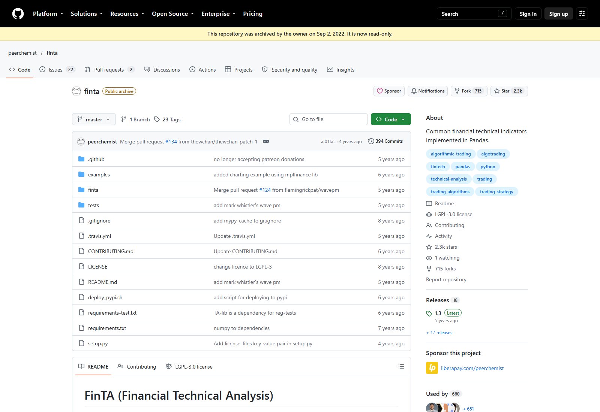Click the 1 Branch link
Viewport: 600px width, 412px height.
[x=135, y=119]
